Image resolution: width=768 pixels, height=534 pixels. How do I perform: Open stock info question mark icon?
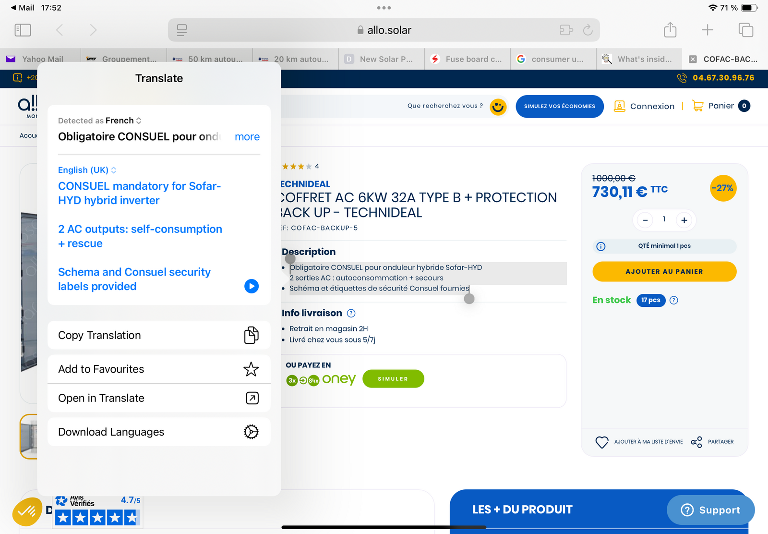coord(674,300)
